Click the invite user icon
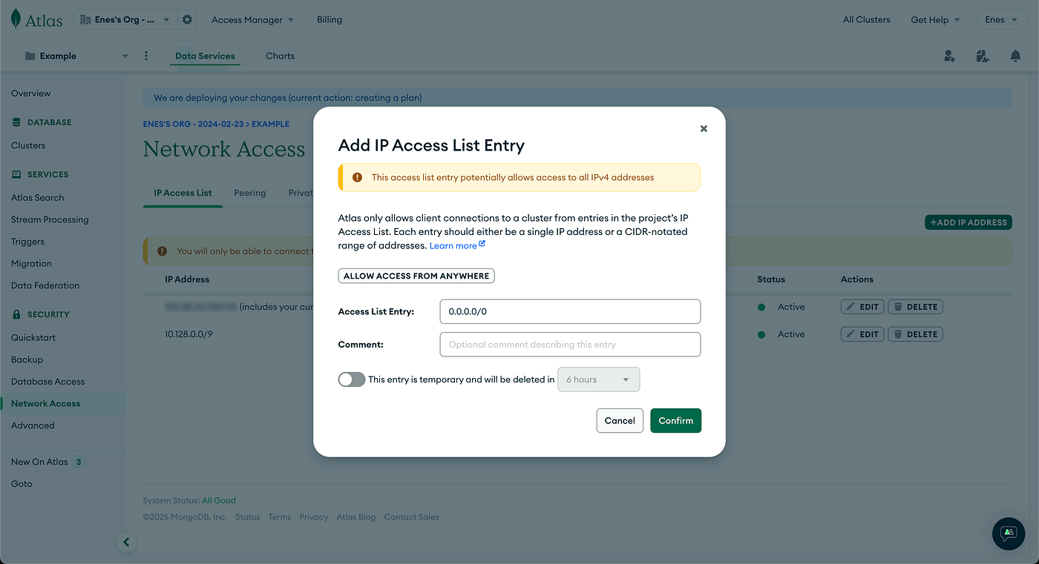 949,56
